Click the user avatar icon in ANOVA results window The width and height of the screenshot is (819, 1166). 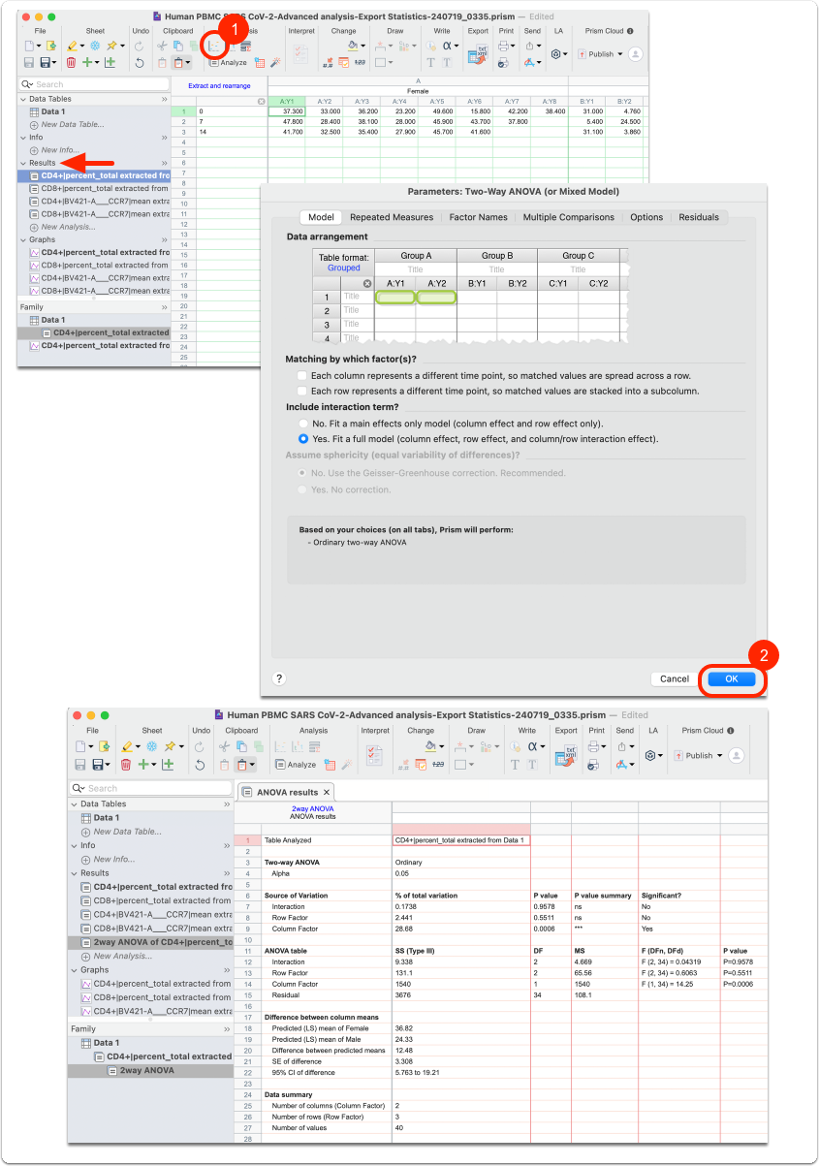pos(737,755)
